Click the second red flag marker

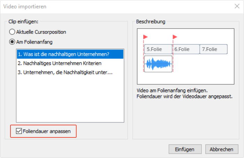[x=175, y=37]
